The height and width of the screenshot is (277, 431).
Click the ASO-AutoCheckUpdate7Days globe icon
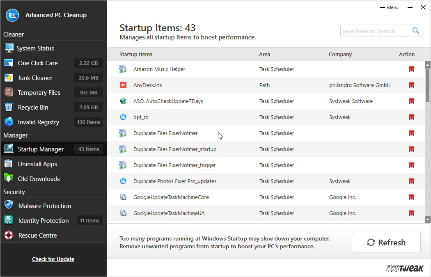(x=123, y=101)
